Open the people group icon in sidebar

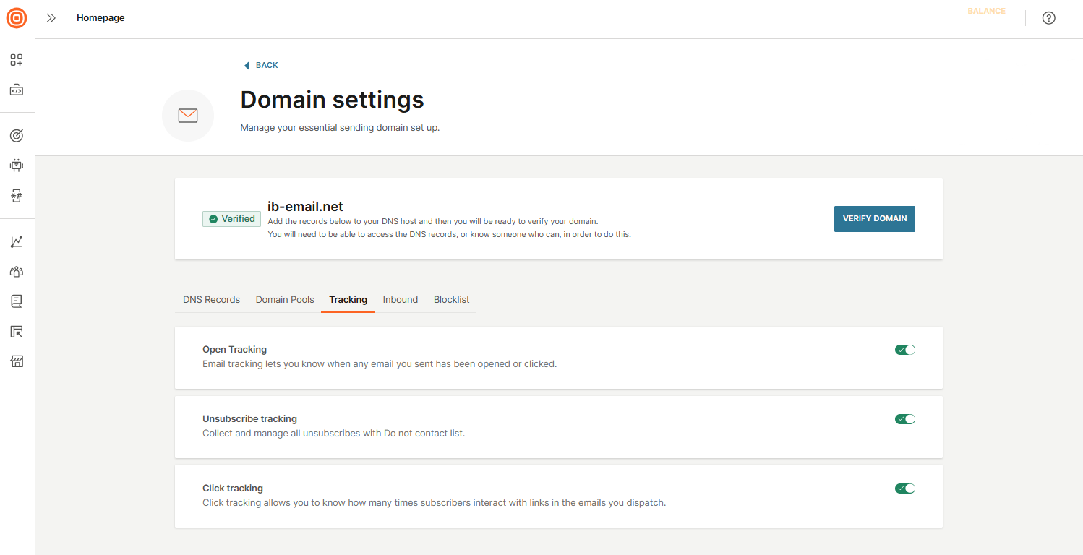(17, 272)
